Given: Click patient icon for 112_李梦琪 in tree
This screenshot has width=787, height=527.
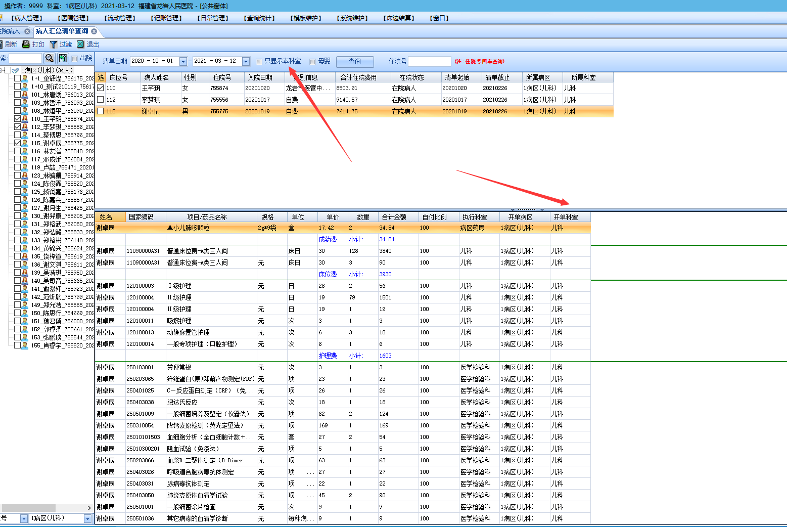Looking at the screenshot, I should coord(25,127).
